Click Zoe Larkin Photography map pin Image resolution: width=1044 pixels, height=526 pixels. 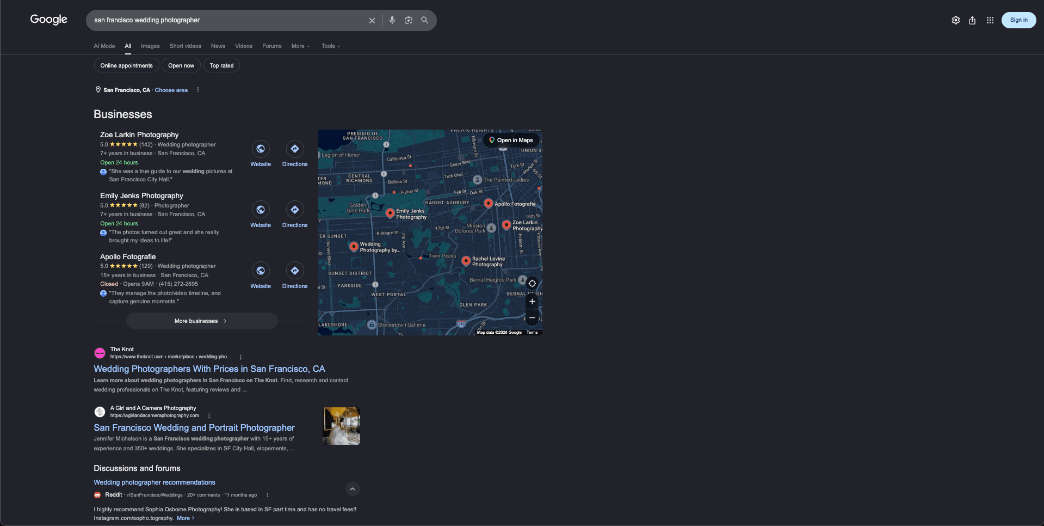[x=506, y=224]
